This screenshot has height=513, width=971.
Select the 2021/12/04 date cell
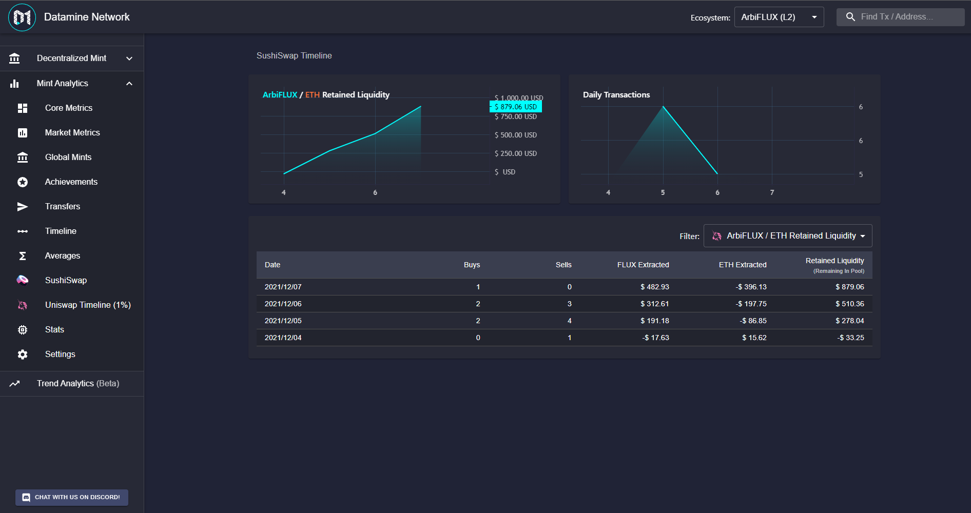[x=283, y=338]
